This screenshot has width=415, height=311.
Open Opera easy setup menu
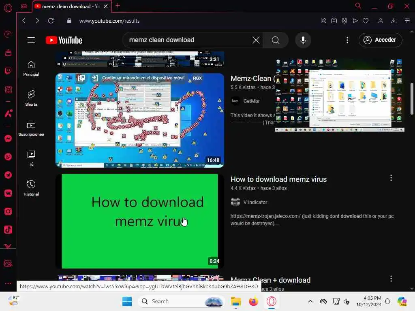tap(407, 21)
